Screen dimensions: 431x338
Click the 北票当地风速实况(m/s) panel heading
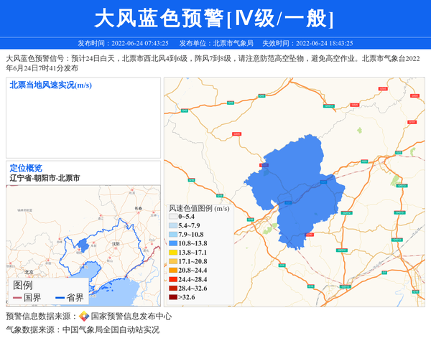tap(50, 85)
